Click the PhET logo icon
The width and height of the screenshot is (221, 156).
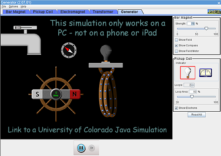point(214,12)
